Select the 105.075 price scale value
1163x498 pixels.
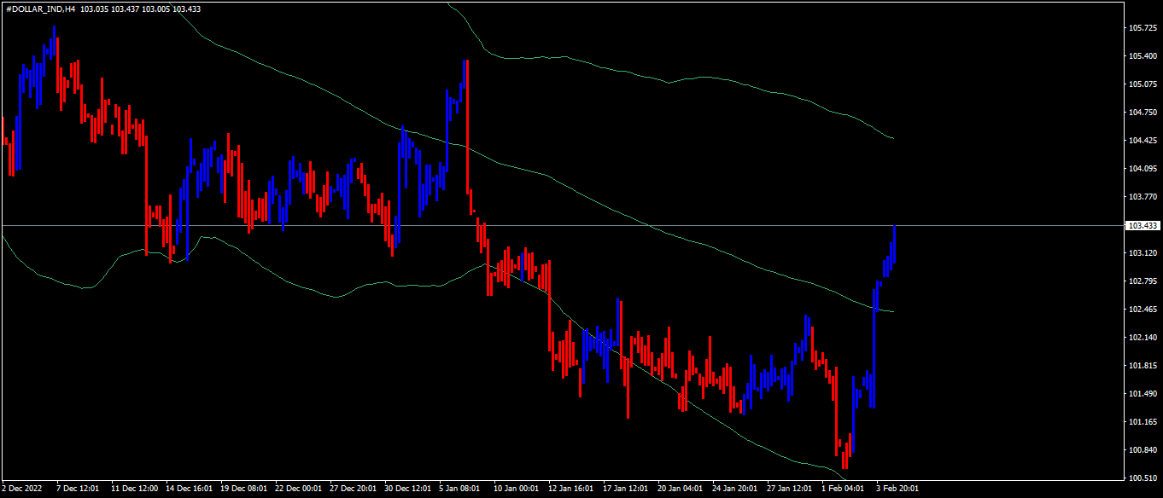coord(1143,84)
